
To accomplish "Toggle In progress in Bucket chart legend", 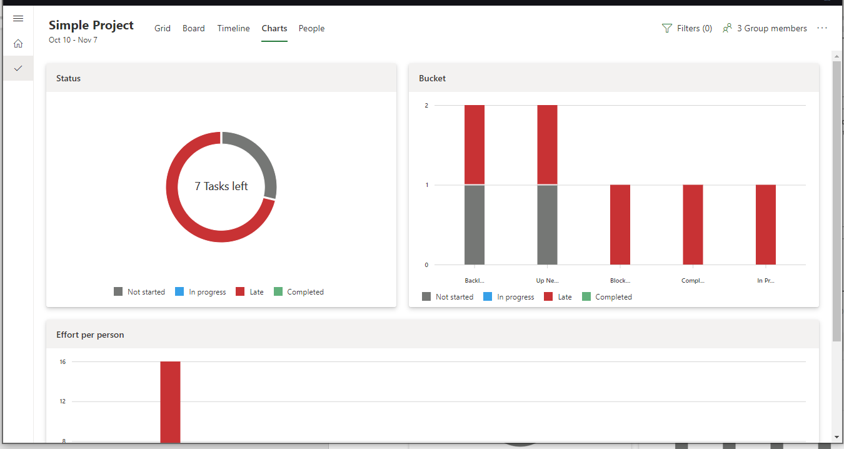I will pos(509,297).
